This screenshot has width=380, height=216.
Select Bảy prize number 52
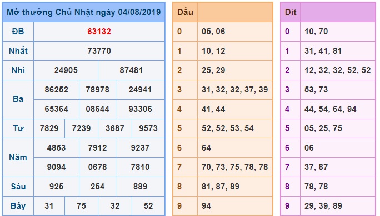[x=148, y=206]
